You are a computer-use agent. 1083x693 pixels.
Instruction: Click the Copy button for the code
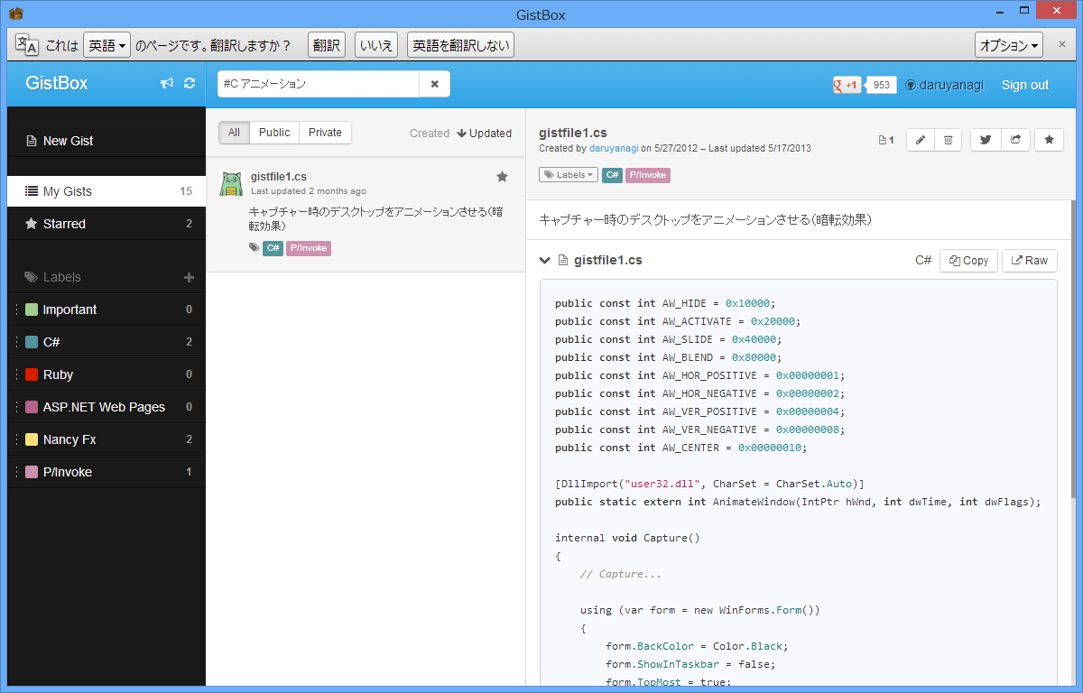967,260
